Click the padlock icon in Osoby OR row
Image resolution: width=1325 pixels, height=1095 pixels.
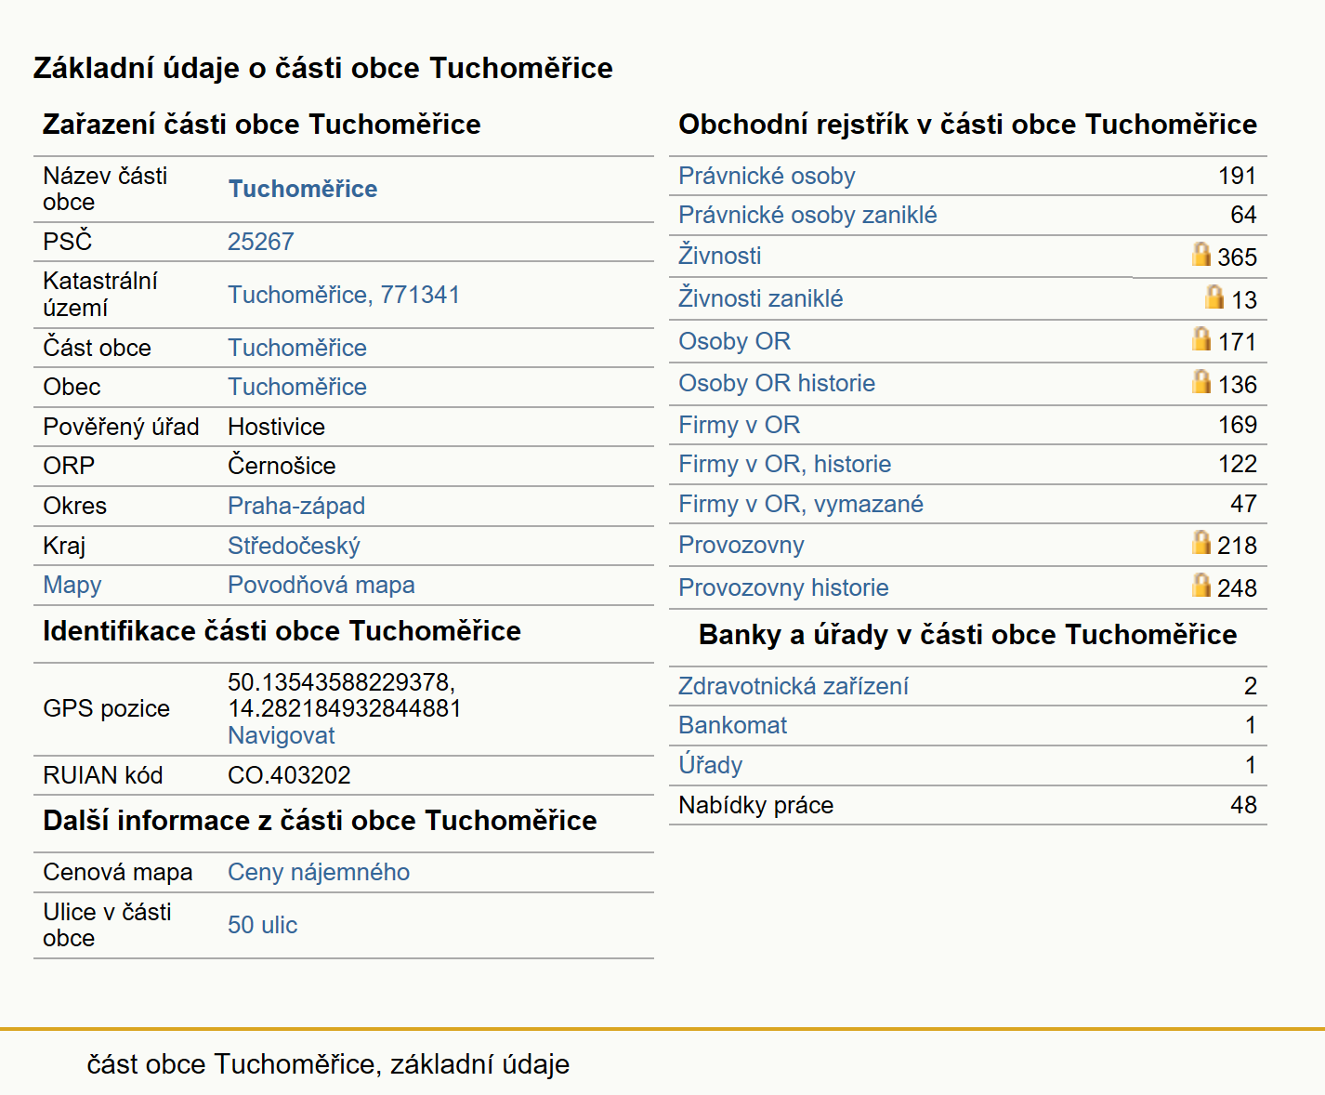(x=1201, y=338)
